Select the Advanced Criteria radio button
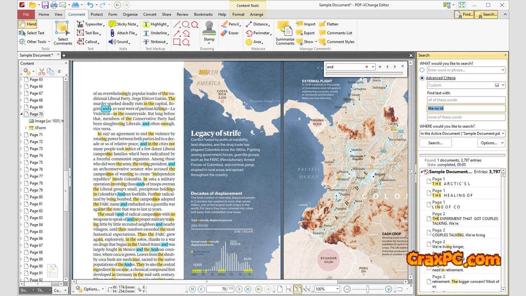The width and height of the screenshot is (526, 296). pos(422,78)
